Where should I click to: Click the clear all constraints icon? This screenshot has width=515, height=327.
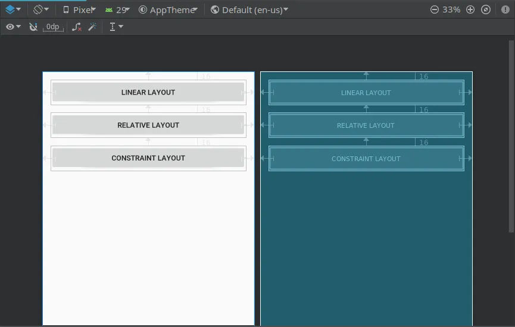pyautogui.click(x=77, y=27)
